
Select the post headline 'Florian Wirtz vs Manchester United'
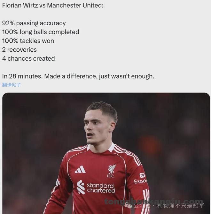[x=53, y=6]
